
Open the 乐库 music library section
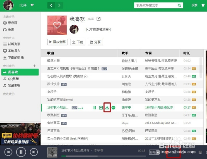click(x=9, y=29)
